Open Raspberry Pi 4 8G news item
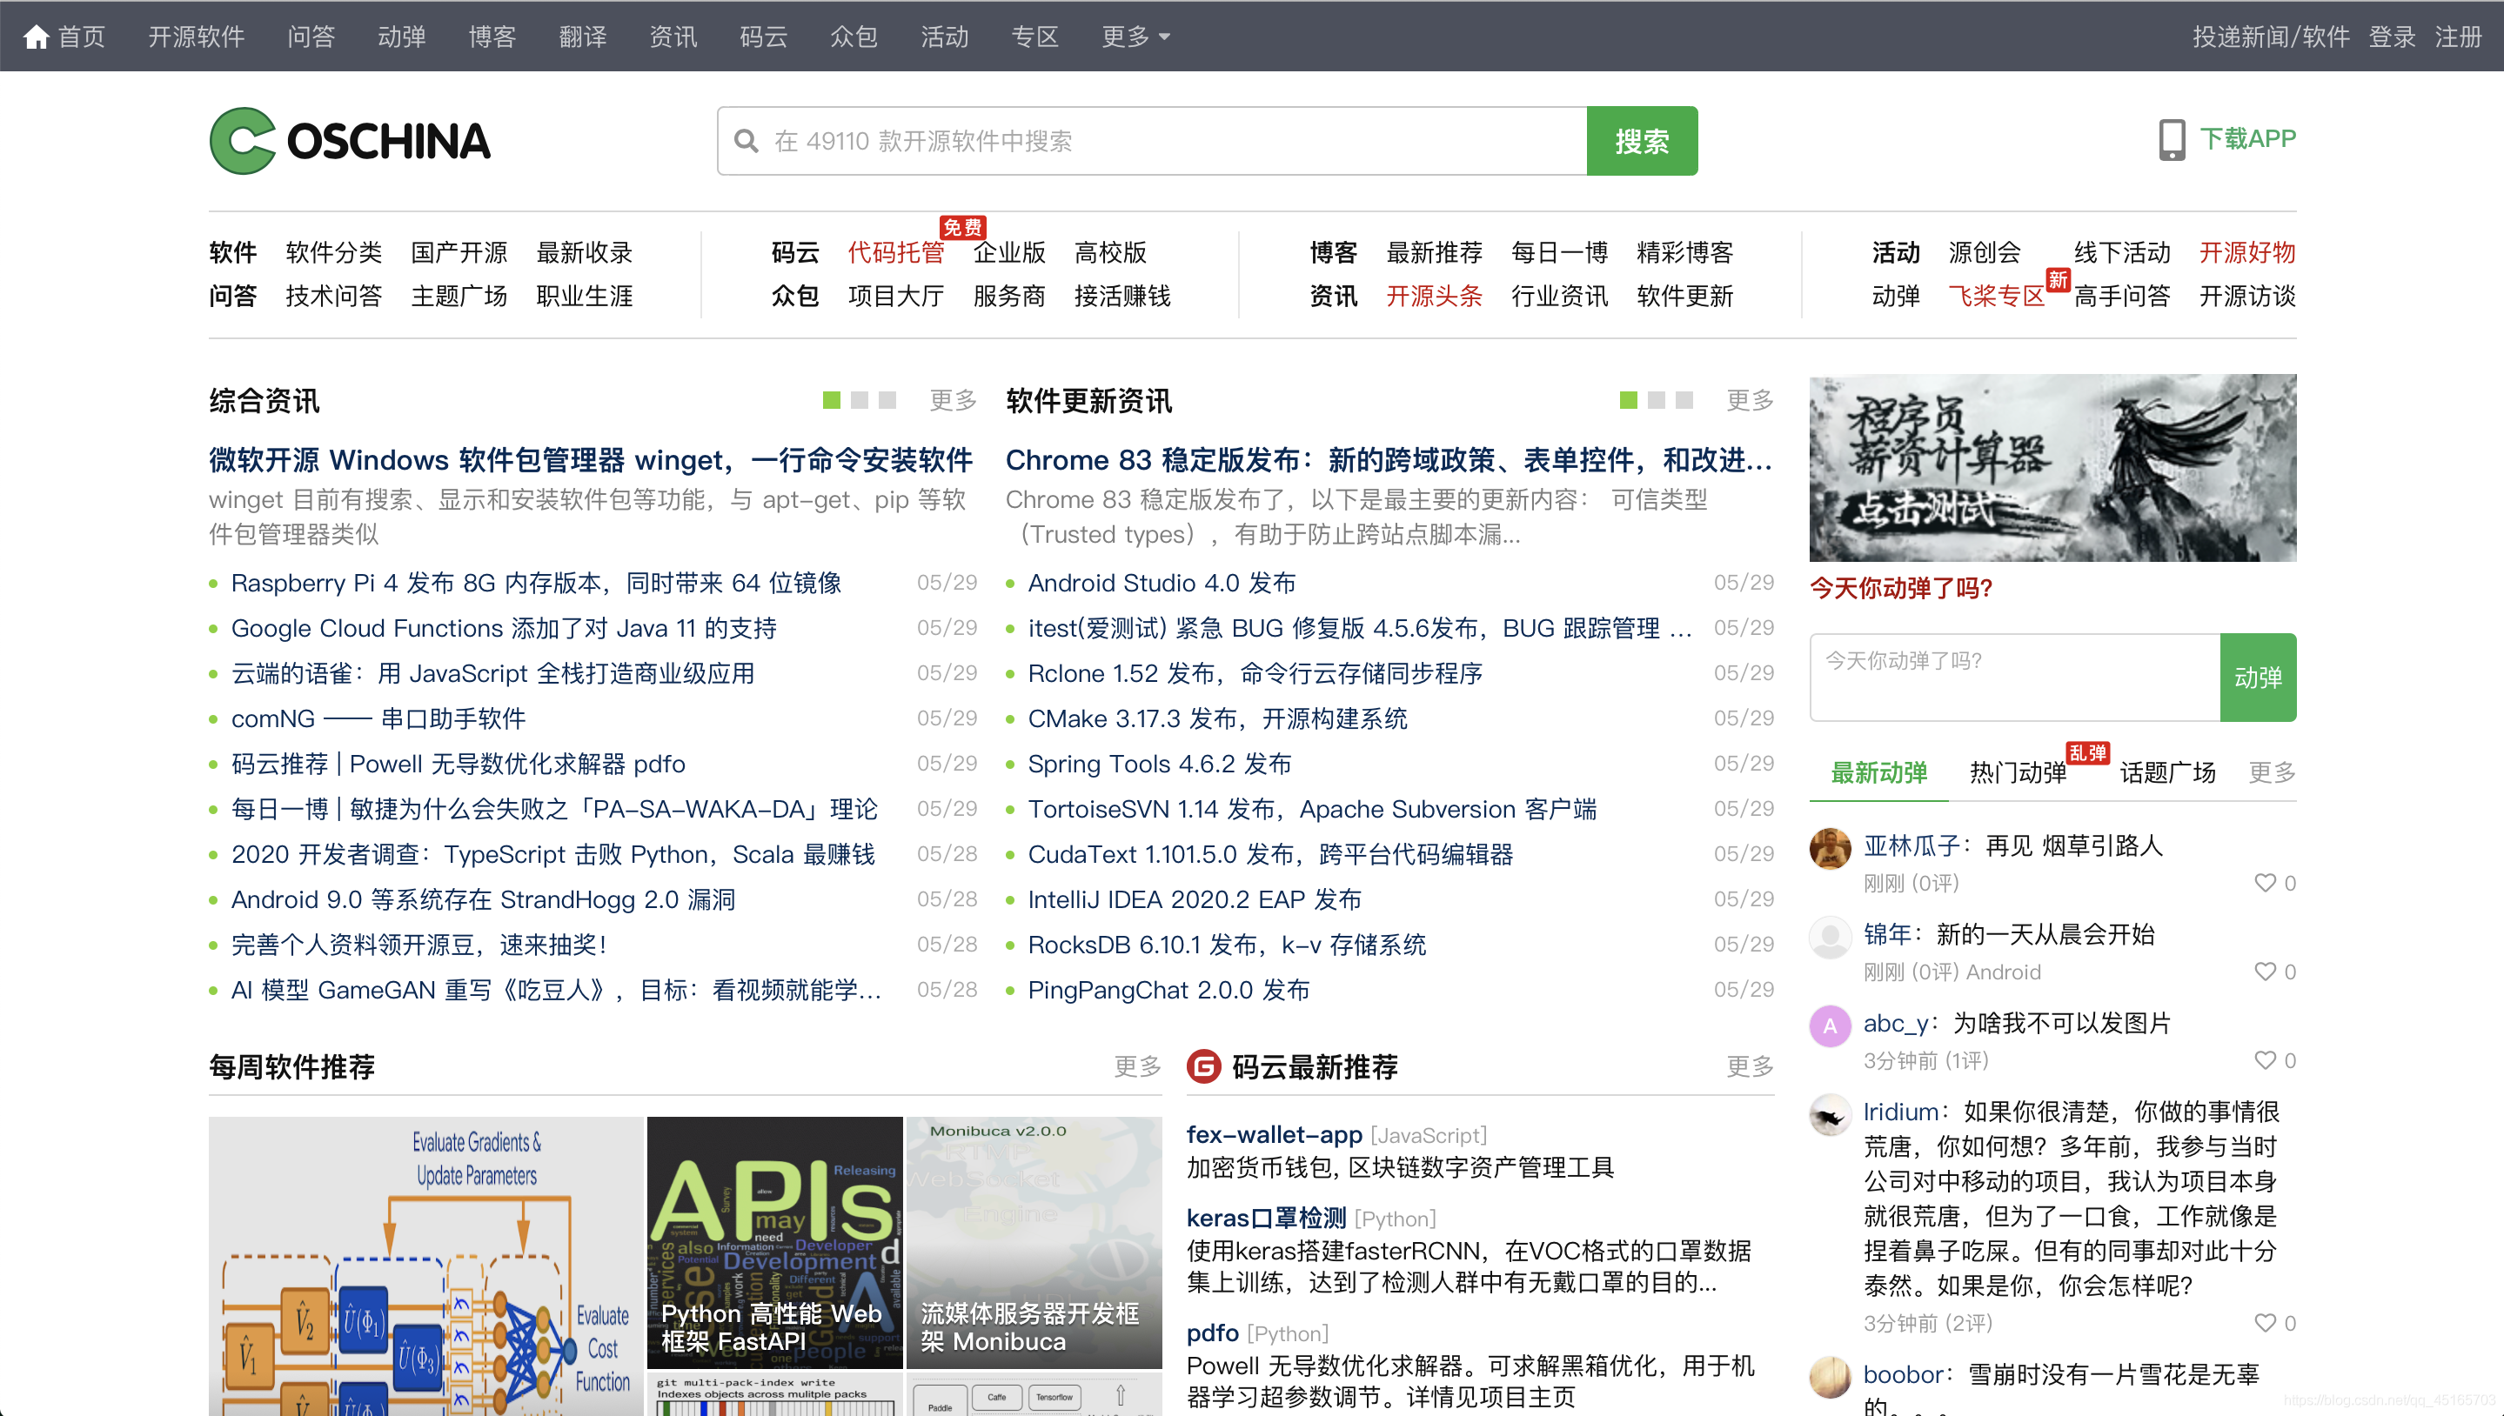 (536, 584)
